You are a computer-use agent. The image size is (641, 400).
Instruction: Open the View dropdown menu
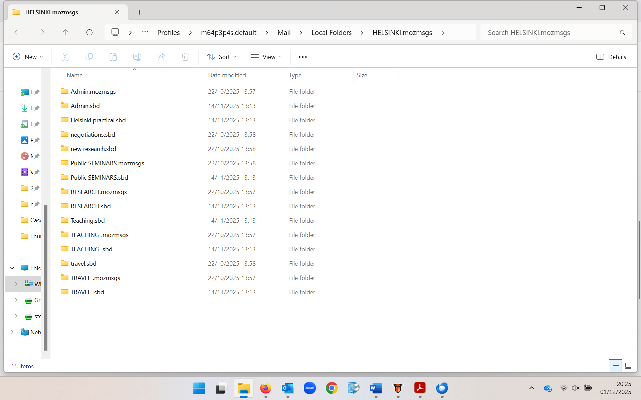coord(266,57)
